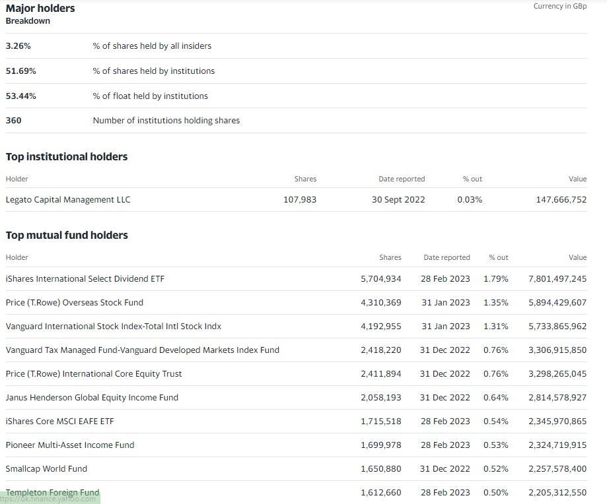Image resolution: width=607 pixels, height=504 pixels.
Task: Click the Major holders heading
Action: coord(40,8)
